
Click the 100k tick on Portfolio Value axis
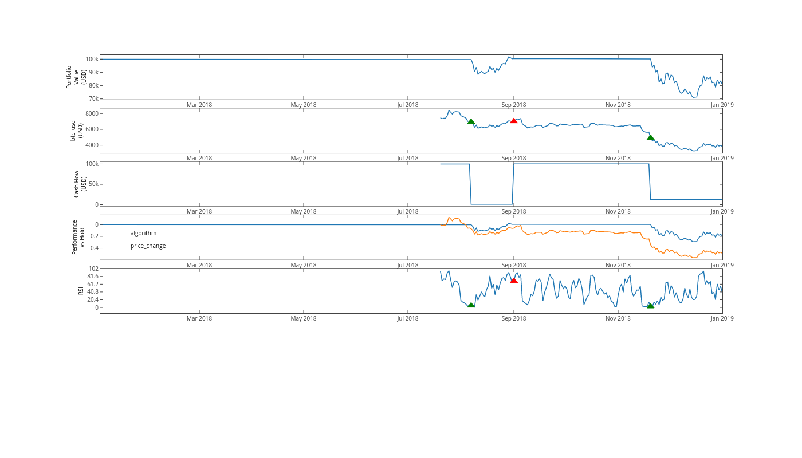click(x=92, y=59)
